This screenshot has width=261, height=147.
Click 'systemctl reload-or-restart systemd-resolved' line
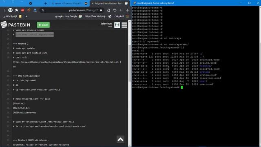point(41,145)
